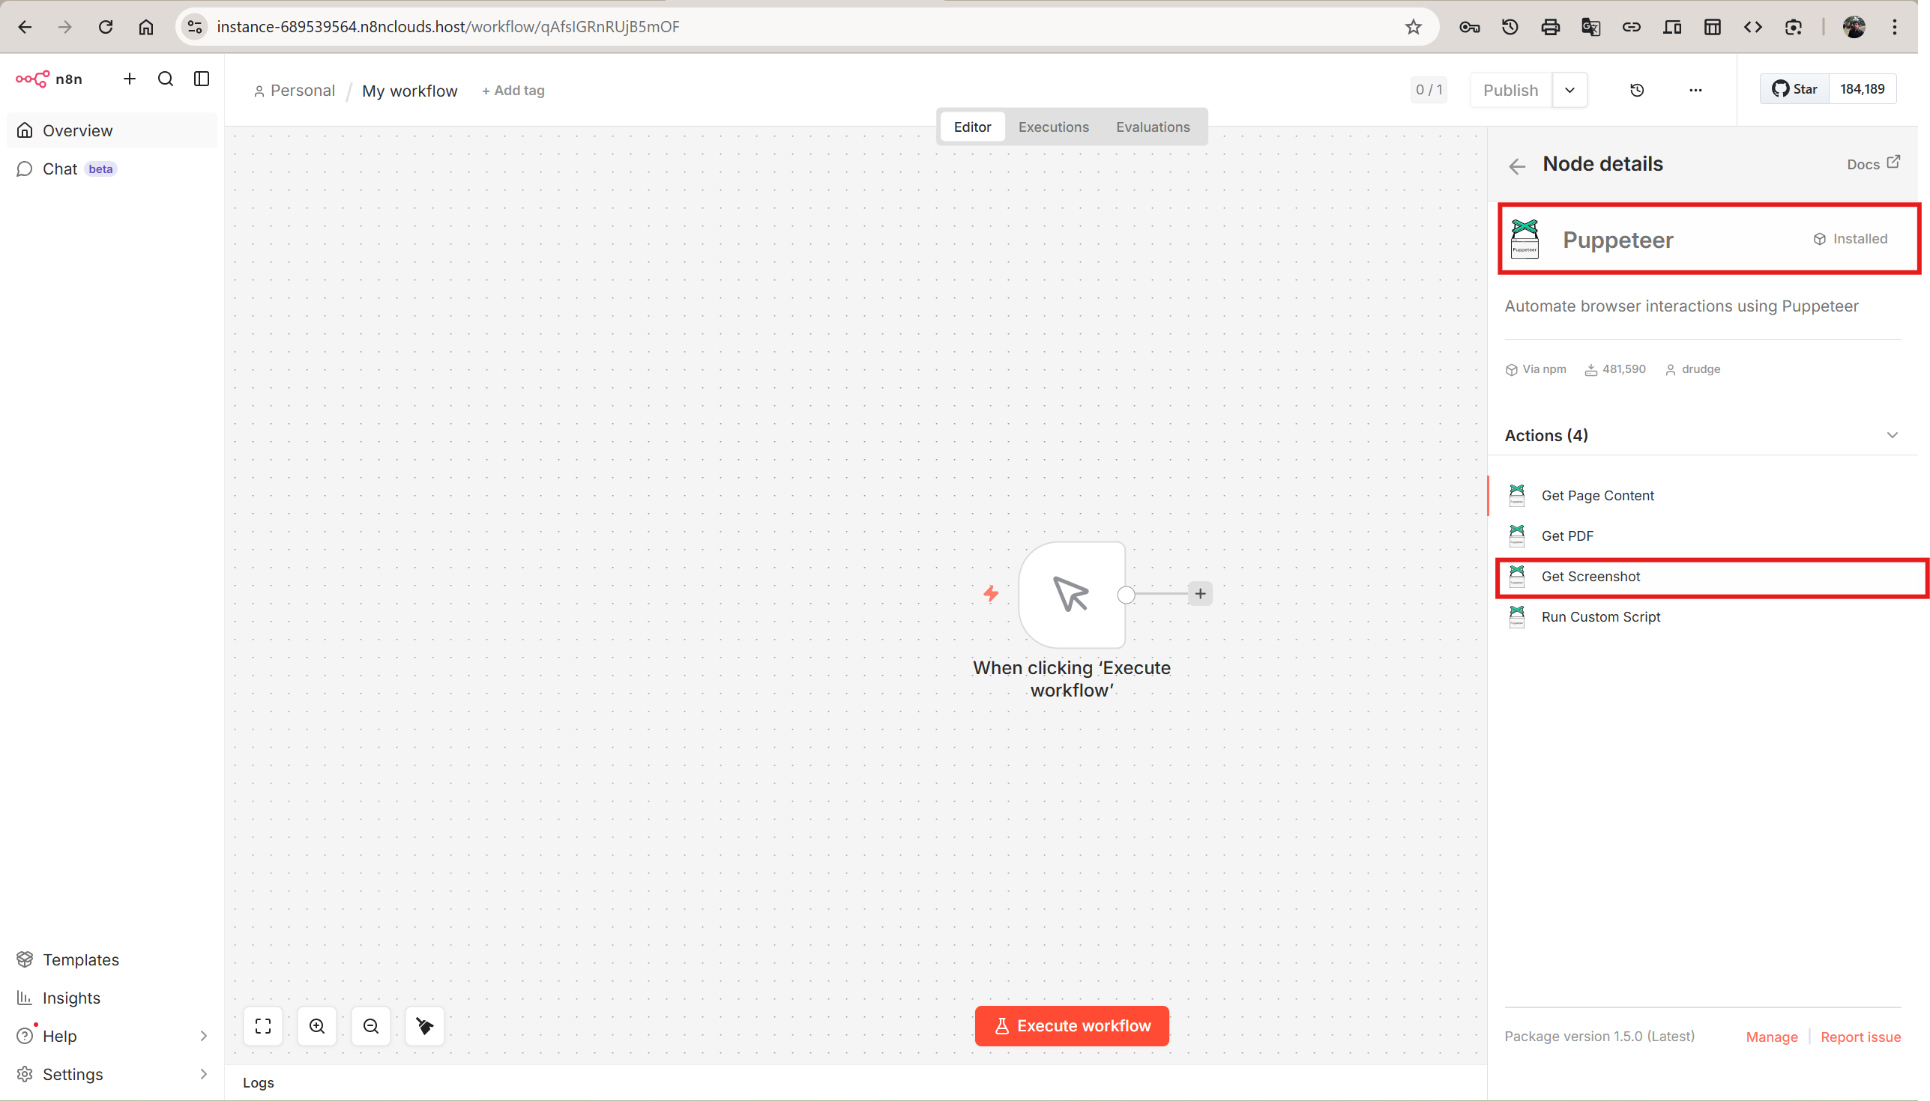Click the browser home icon
This screenshot has height=1101, width=1930.
tap(146, 27)
